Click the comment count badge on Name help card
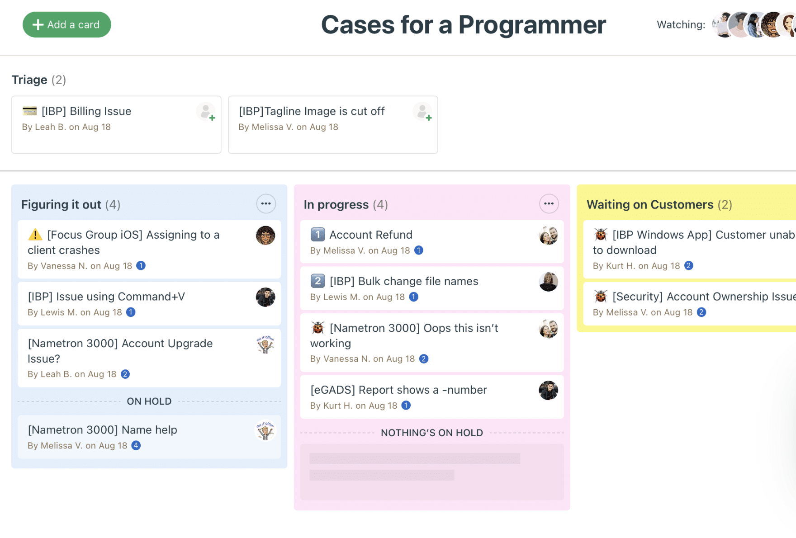This screenshot has height=538, width=796. (136, 446)
